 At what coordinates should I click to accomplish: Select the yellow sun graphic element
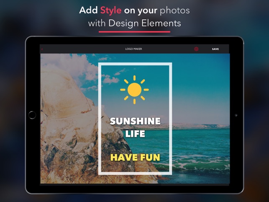click(x=135, y=90)
